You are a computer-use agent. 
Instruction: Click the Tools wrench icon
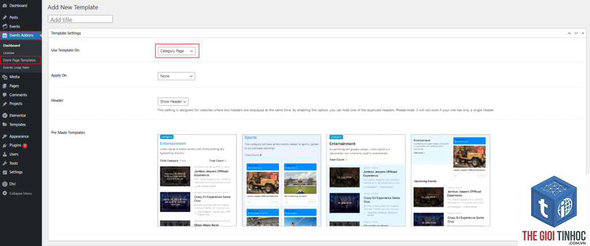pyautogui.click(x=5, y=164)
